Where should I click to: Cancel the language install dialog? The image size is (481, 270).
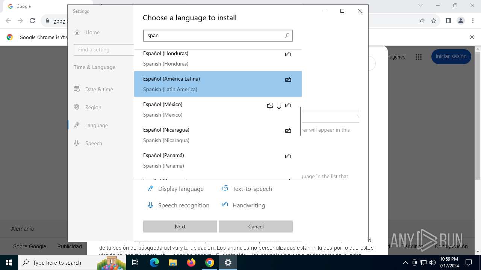[256, 226]
